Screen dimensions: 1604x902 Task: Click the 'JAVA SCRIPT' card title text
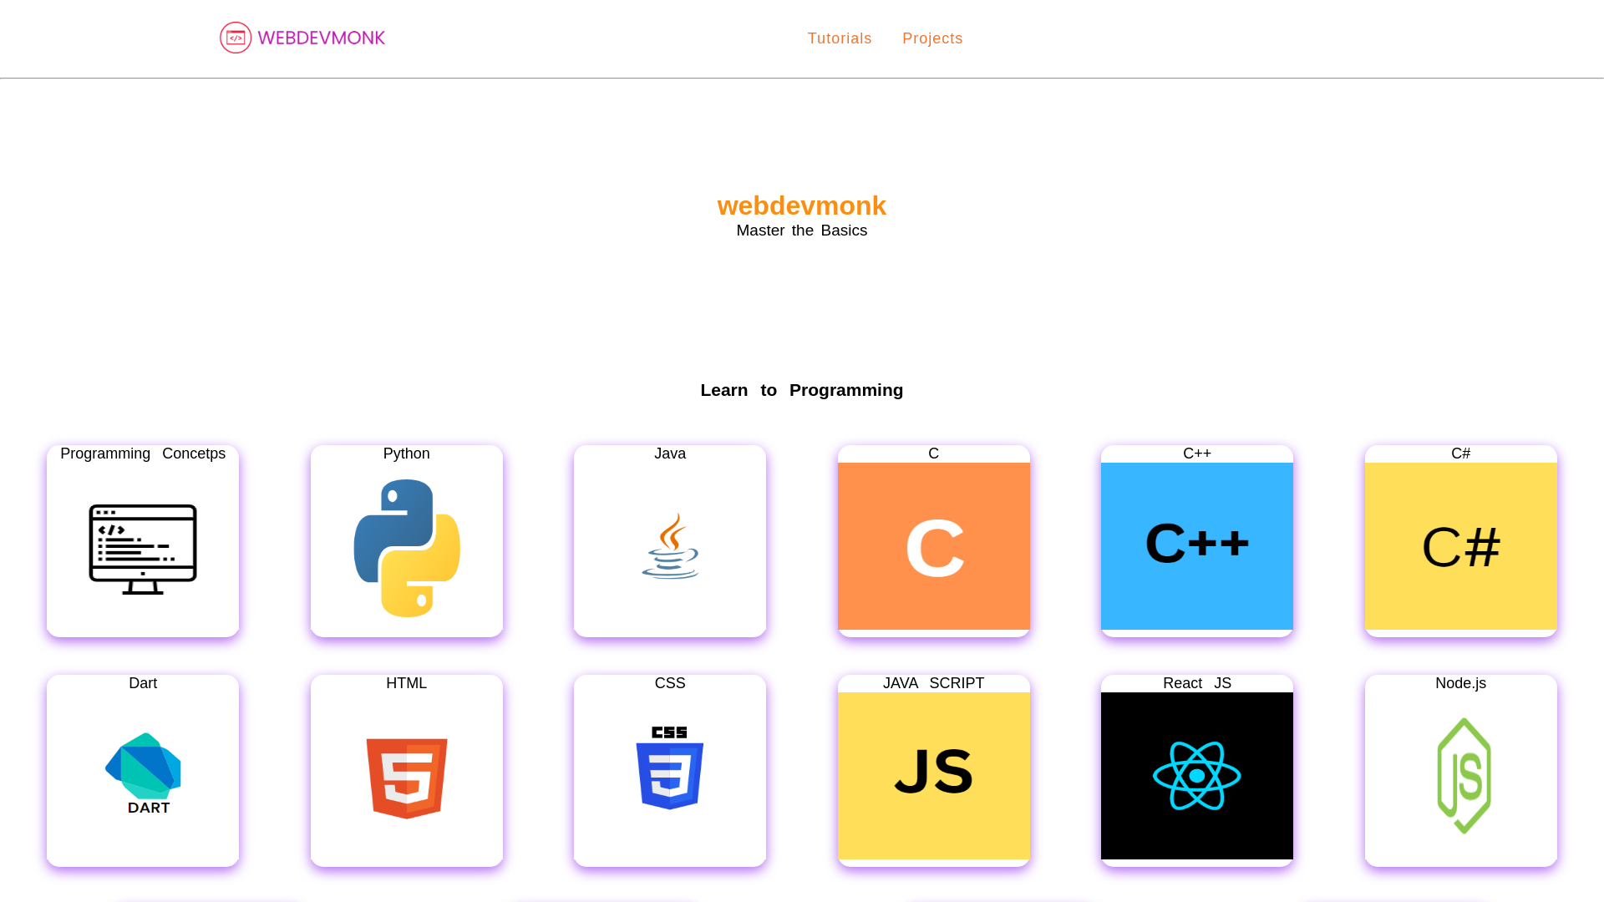coord(934,683)
